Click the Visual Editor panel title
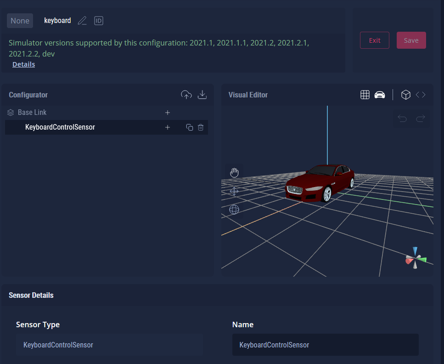 tap(248, 95)
